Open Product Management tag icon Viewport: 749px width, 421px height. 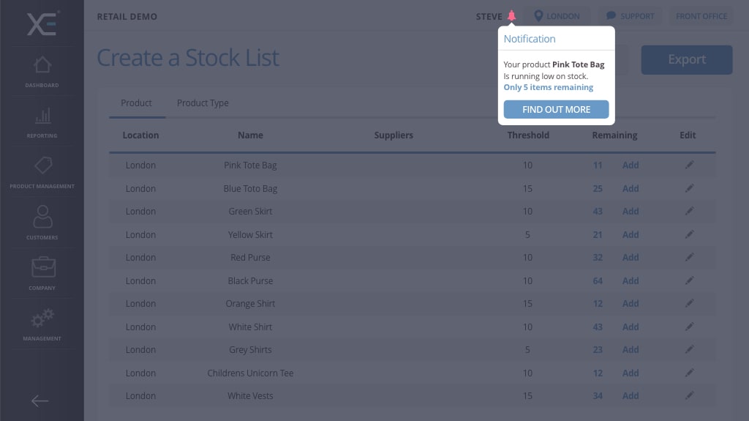42,166
